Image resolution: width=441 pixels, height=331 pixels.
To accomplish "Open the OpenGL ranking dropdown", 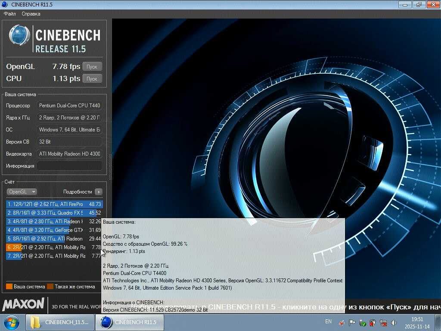I will click(22, 192).
